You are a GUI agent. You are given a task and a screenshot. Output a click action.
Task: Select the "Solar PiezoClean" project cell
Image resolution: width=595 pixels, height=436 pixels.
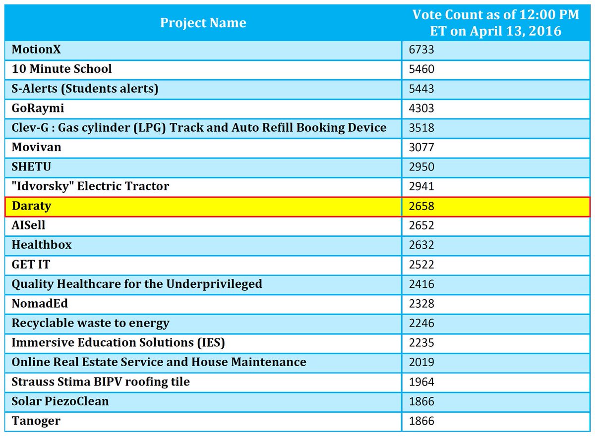click(203, 402)
